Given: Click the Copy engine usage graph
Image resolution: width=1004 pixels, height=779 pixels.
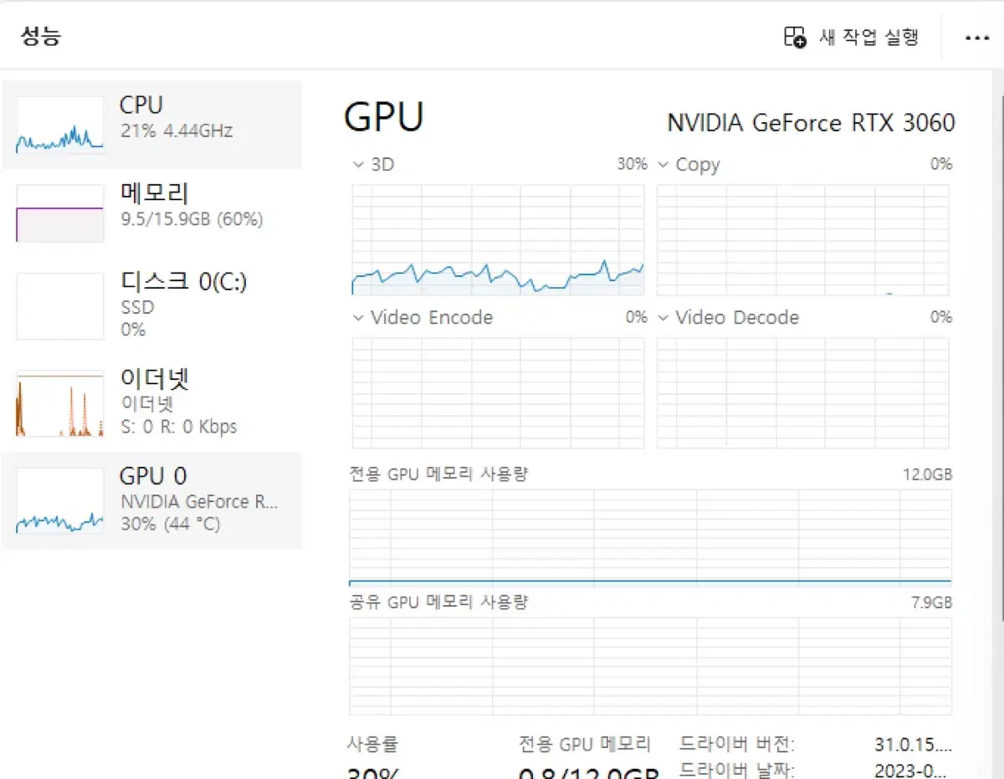Looking at the screenshot, I should click(x=803, y=239).
